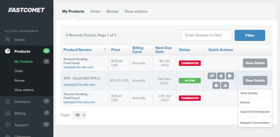The height and width of the screenshot is (137, 280).
Task: Click the 25th Nov 2022 due date
Action: [x=165, y=81]
